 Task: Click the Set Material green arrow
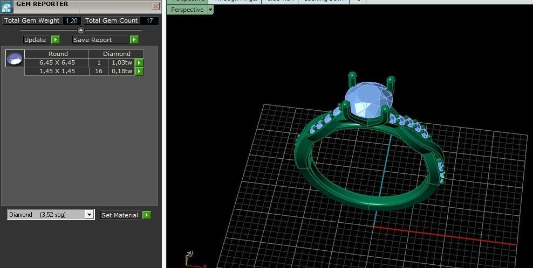point(147,215)
